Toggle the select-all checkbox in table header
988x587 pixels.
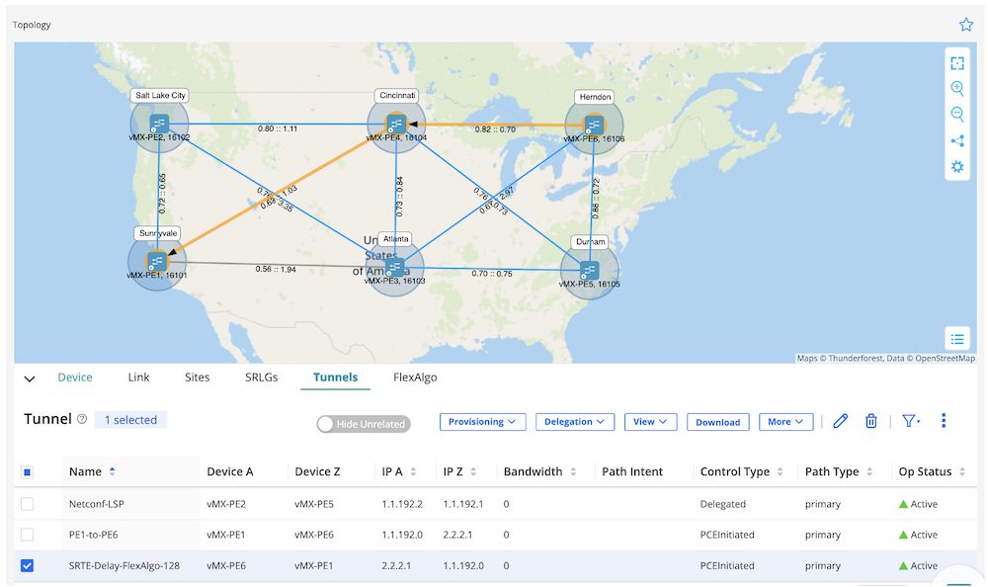coord(27,472)
